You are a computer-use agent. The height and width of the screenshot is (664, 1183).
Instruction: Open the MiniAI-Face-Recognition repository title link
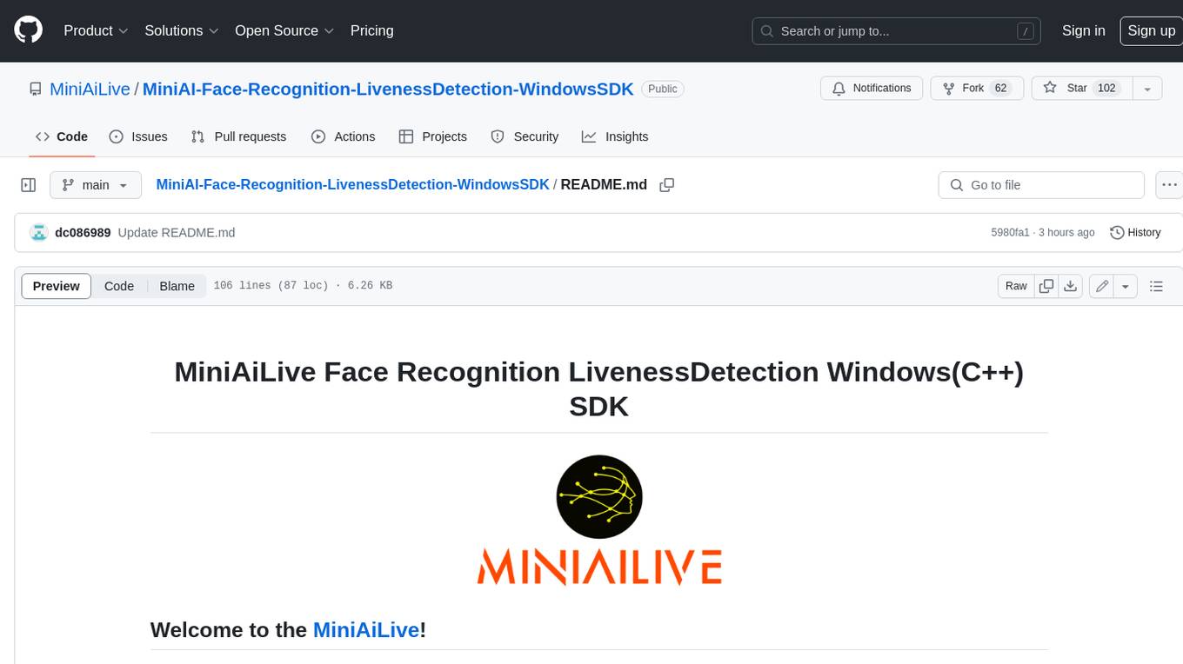(388, 89)
